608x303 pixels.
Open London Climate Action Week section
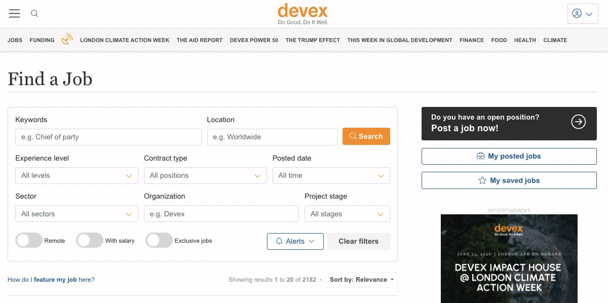(x=125, y=40)
